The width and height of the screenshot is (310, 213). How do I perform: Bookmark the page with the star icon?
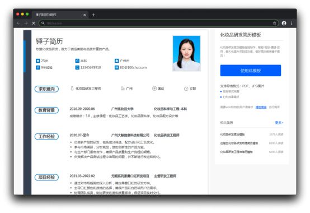[274, 23]
